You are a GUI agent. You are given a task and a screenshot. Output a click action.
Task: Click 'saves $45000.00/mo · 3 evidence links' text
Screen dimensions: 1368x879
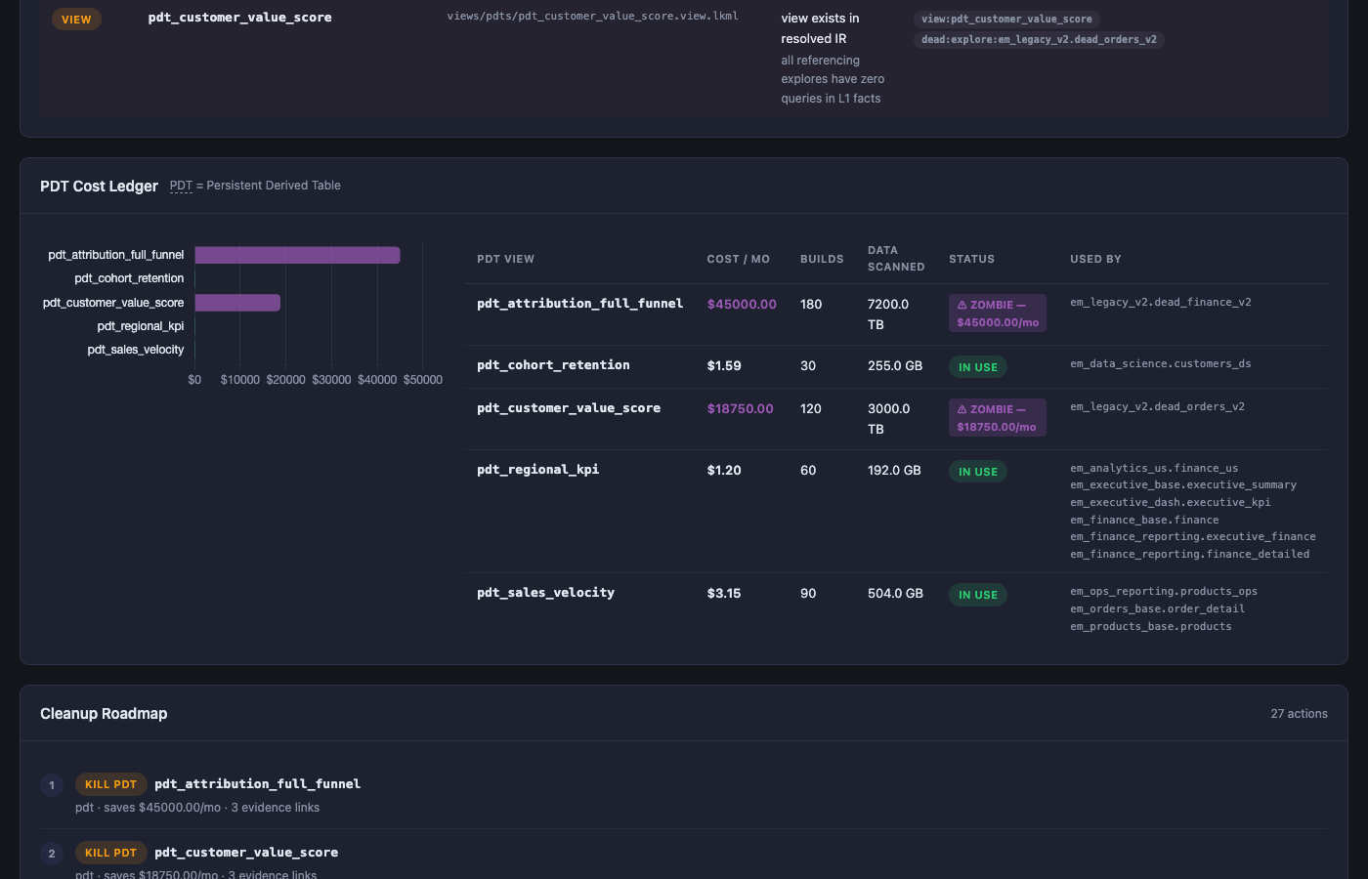[211, 808]
